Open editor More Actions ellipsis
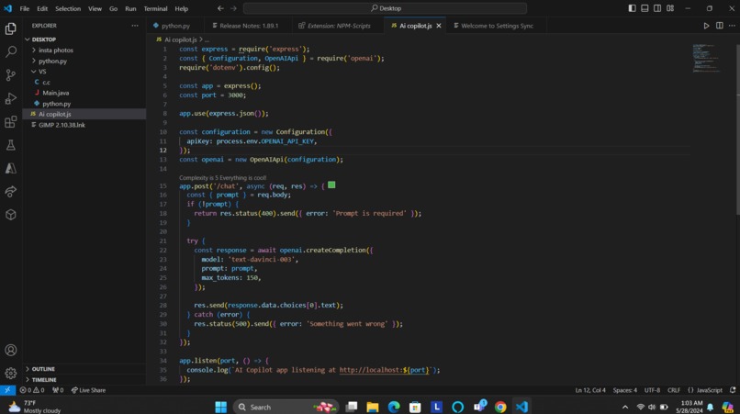The height and width of the screenshot is (414, 740). [732, 26]
